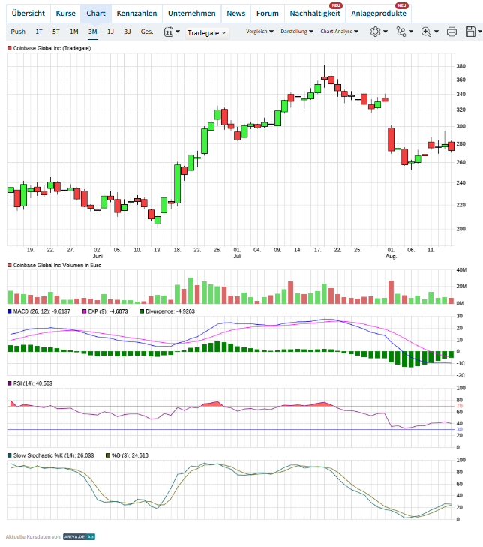
Task: Open the Anlageprodukte tab
Action: [x=379, y=14]
